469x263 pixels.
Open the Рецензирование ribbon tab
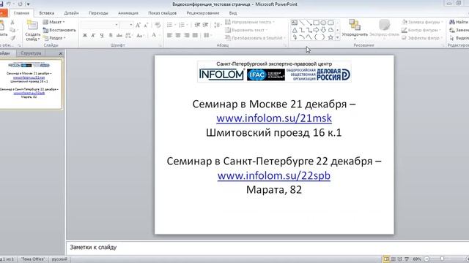[x=203, y=13]
